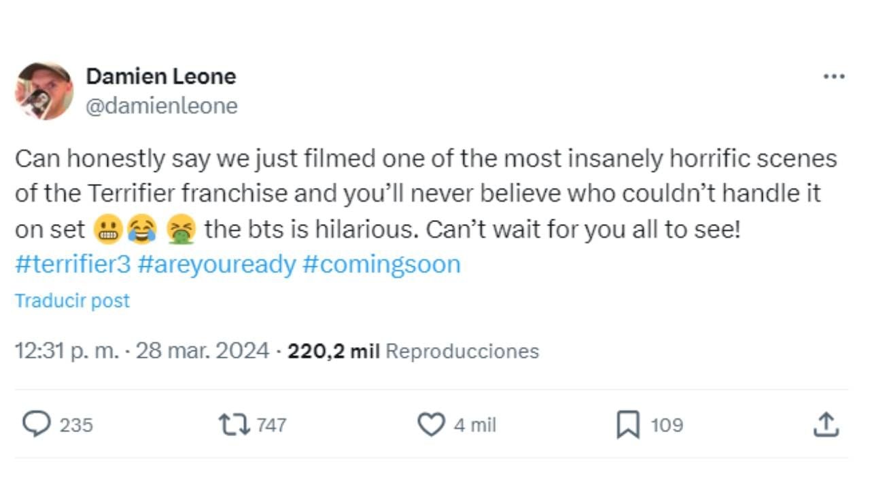This screenshot has width=870, height=489.
Task: Click the reply speech bubble icon
Action: click(x=37, y=424)
